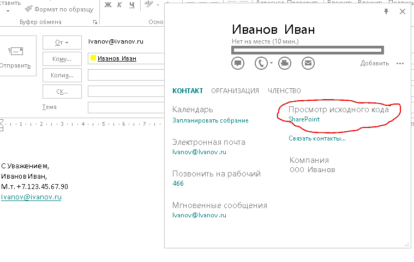This screenshot has height=262, width=414.
Task: Click the Копия button
Action: [x=62, y=75]
